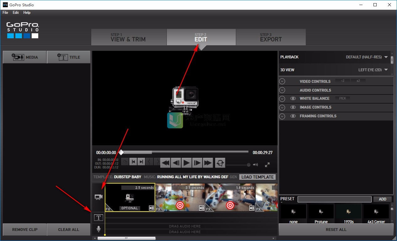Image resolution: width=397 pixels, height=241 pixels.
Task: Step one frame backward
Action: click(176, 163)
